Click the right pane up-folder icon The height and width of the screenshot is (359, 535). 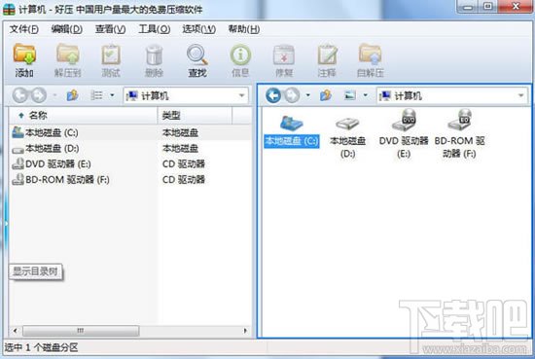326,95
